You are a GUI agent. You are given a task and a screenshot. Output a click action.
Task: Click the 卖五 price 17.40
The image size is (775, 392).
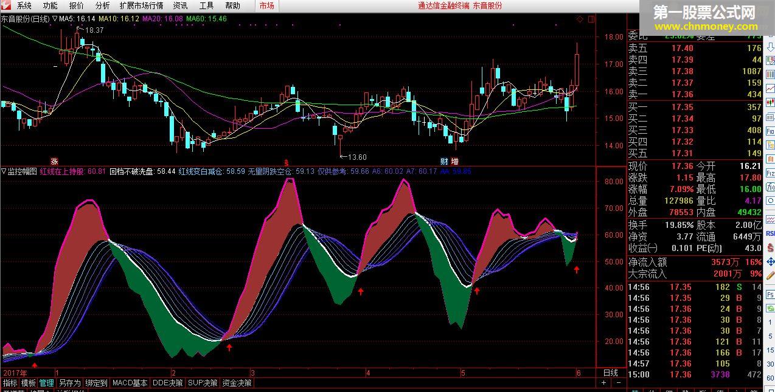pyautogui.click(x=682, y=49)
